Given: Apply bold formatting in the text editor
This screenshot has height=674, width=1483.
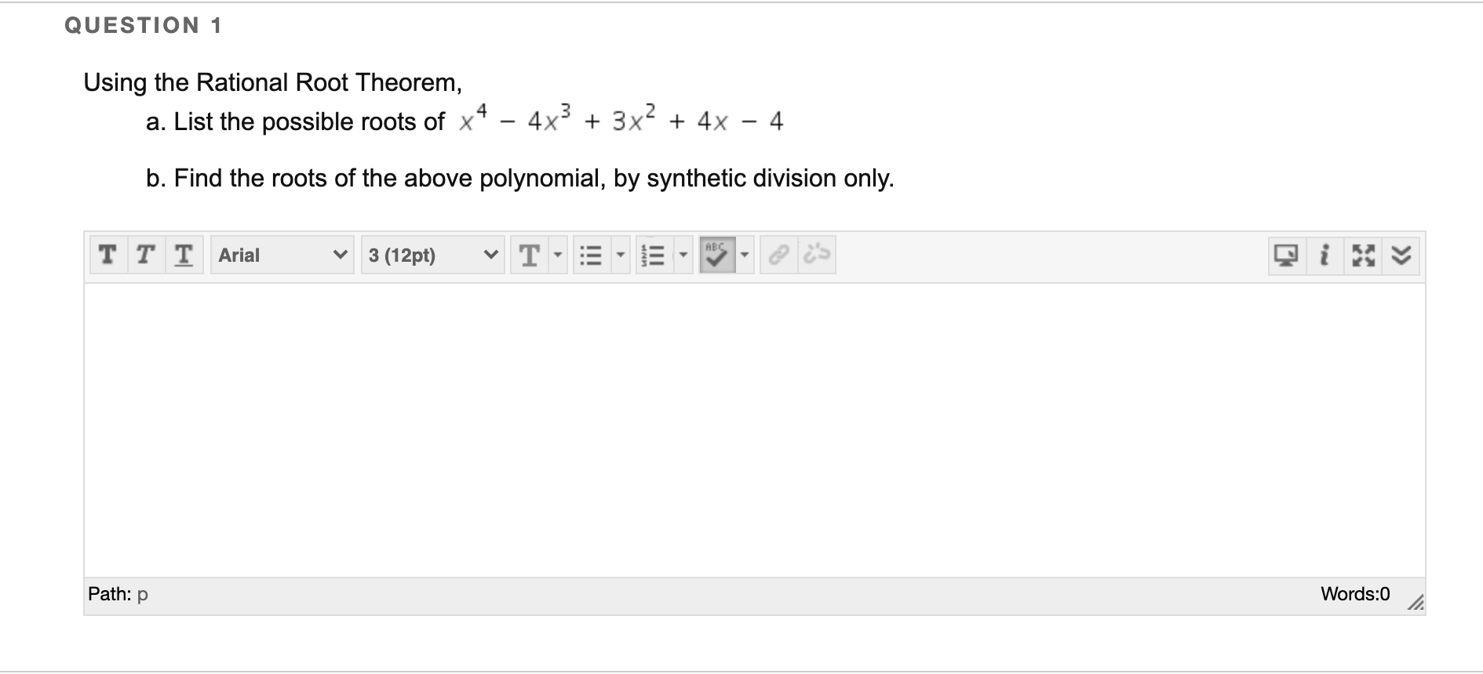Looking at the screenshot, I should [x=107, y=255].
